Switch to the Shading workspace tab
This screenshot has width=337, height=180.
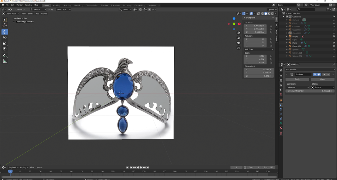tap(104, 5)
